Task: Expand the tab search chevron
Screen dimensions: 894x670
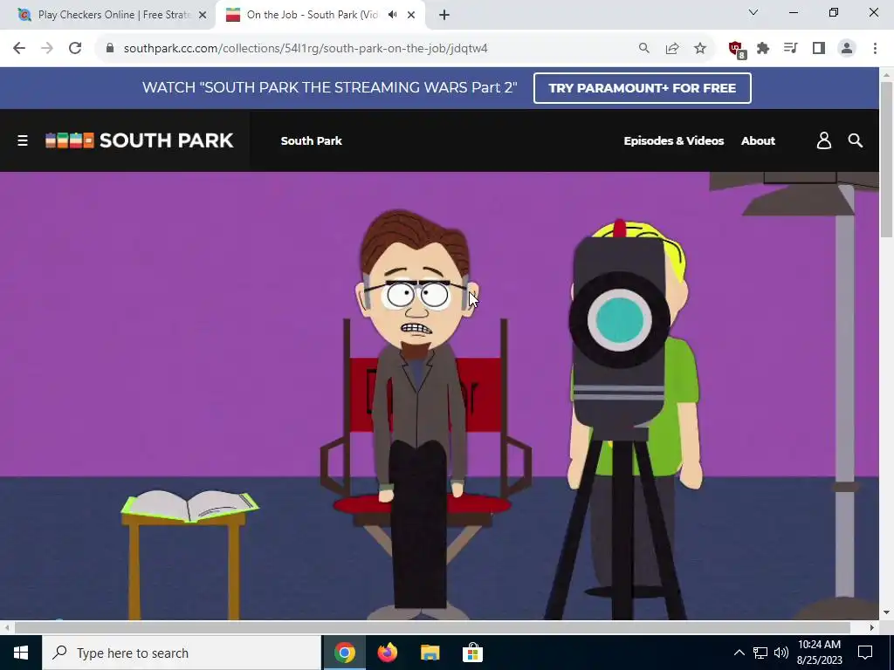Action: click(x=753, y=12)
